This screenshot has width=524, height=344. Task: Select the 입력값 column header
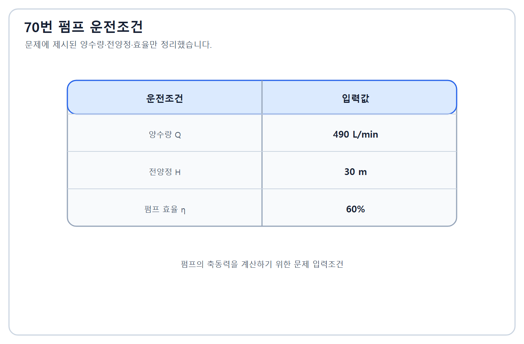pyautogui.click(x=356, y=98)
